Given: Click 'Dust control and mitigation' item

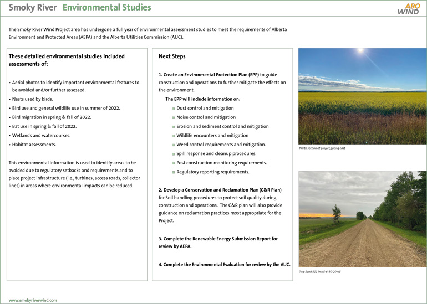Looking at the screenshot, I should click(205, 108).
